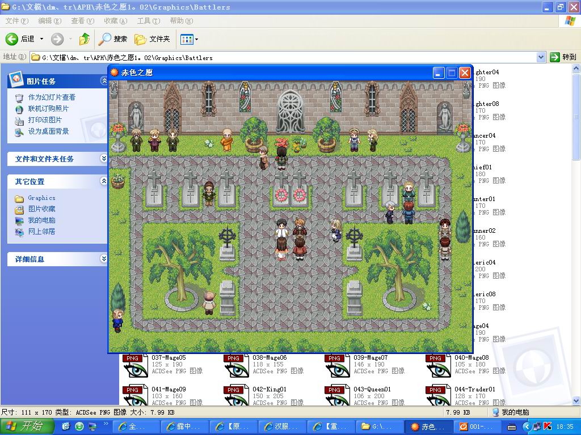Open the Back button history dropdown arrow
Screen dimensions: 581x435
tap(41, 39)
